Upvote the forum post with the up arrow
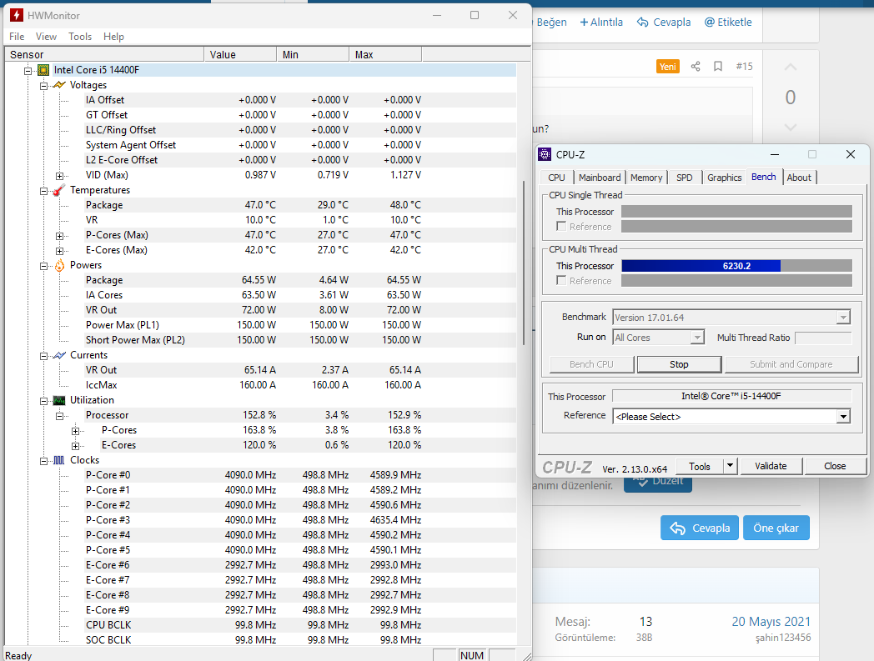874x661 pixels. [x=790, y=67]
